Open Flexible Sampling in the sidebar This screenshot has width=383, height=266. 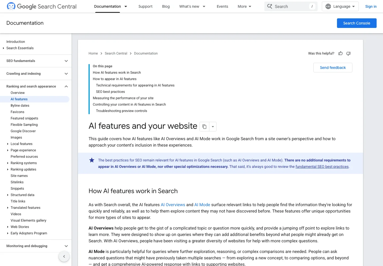click(24, 125)
